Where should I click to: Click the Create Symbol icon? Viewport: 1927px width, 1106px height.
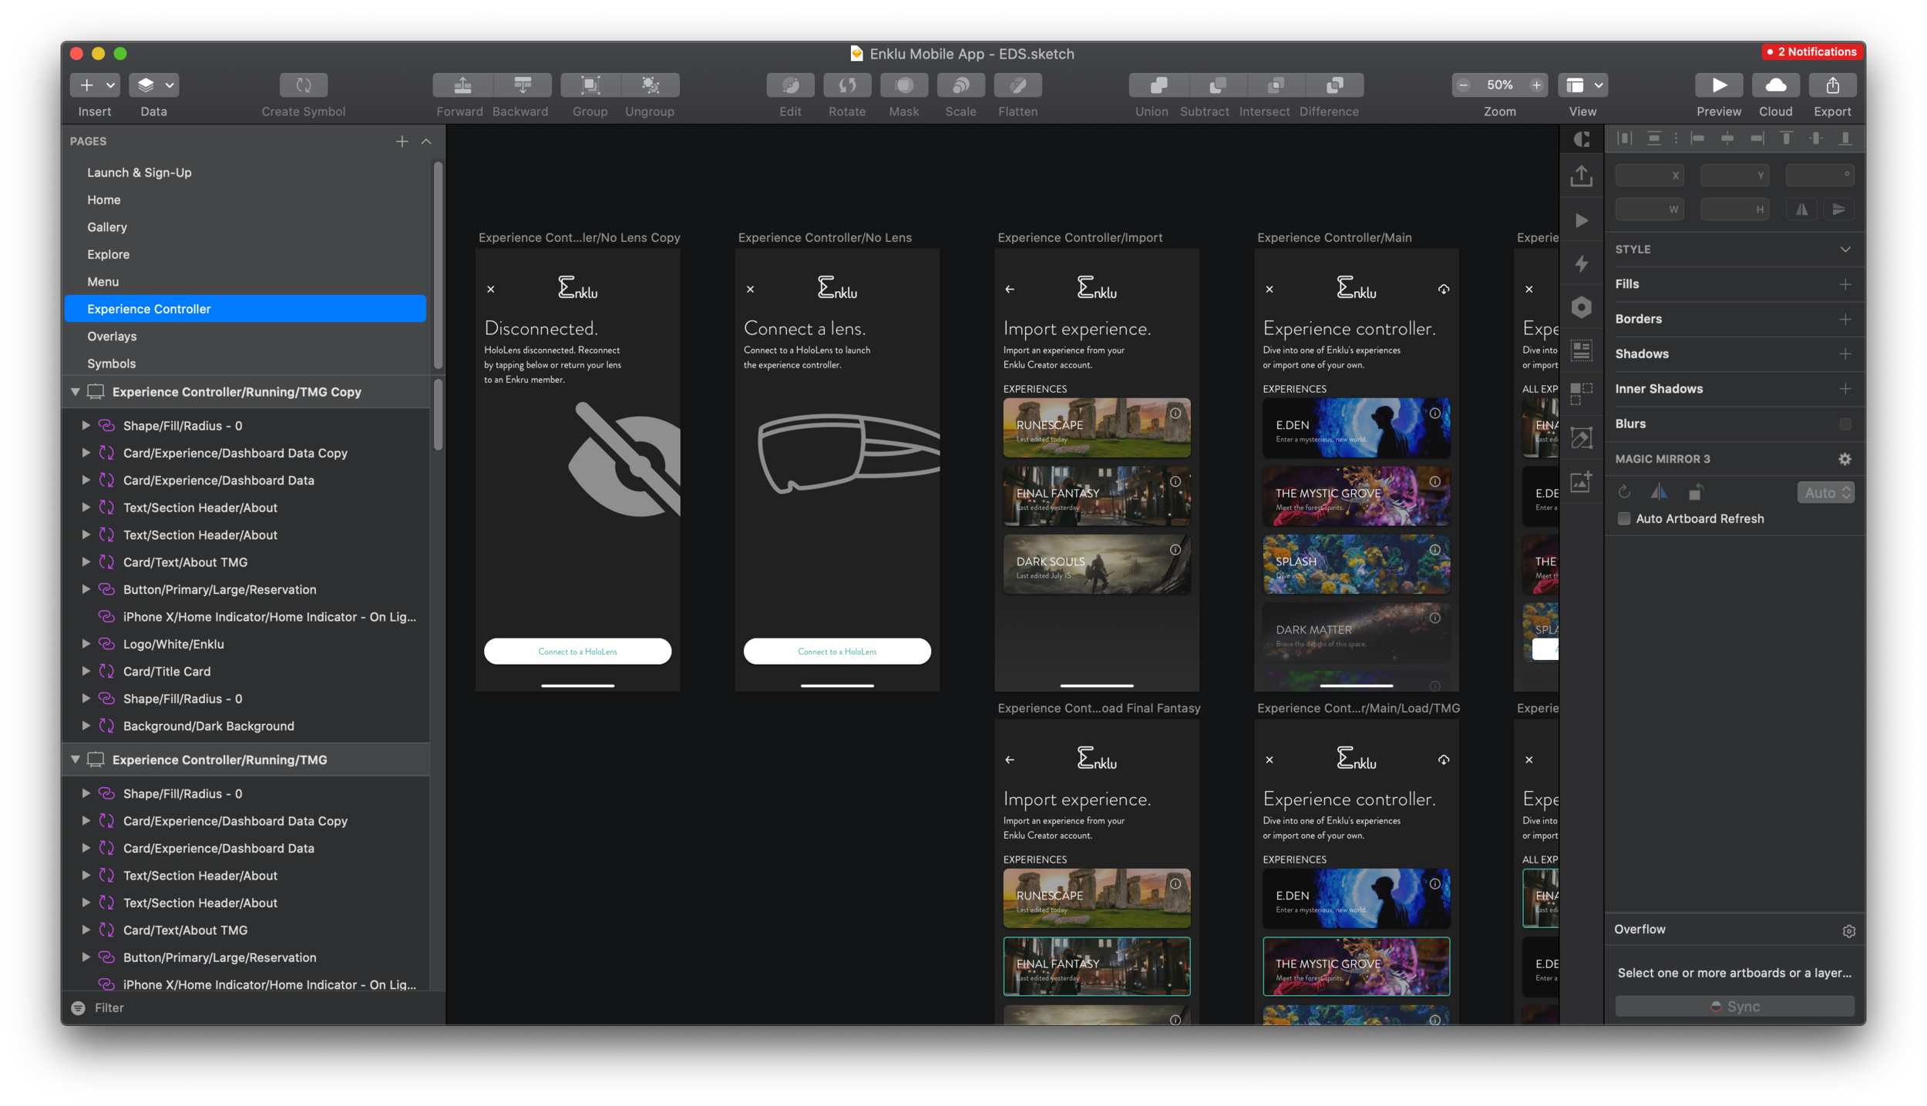(304, 85)
